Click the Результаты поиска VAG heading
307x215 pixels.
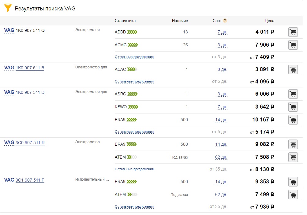45,9
